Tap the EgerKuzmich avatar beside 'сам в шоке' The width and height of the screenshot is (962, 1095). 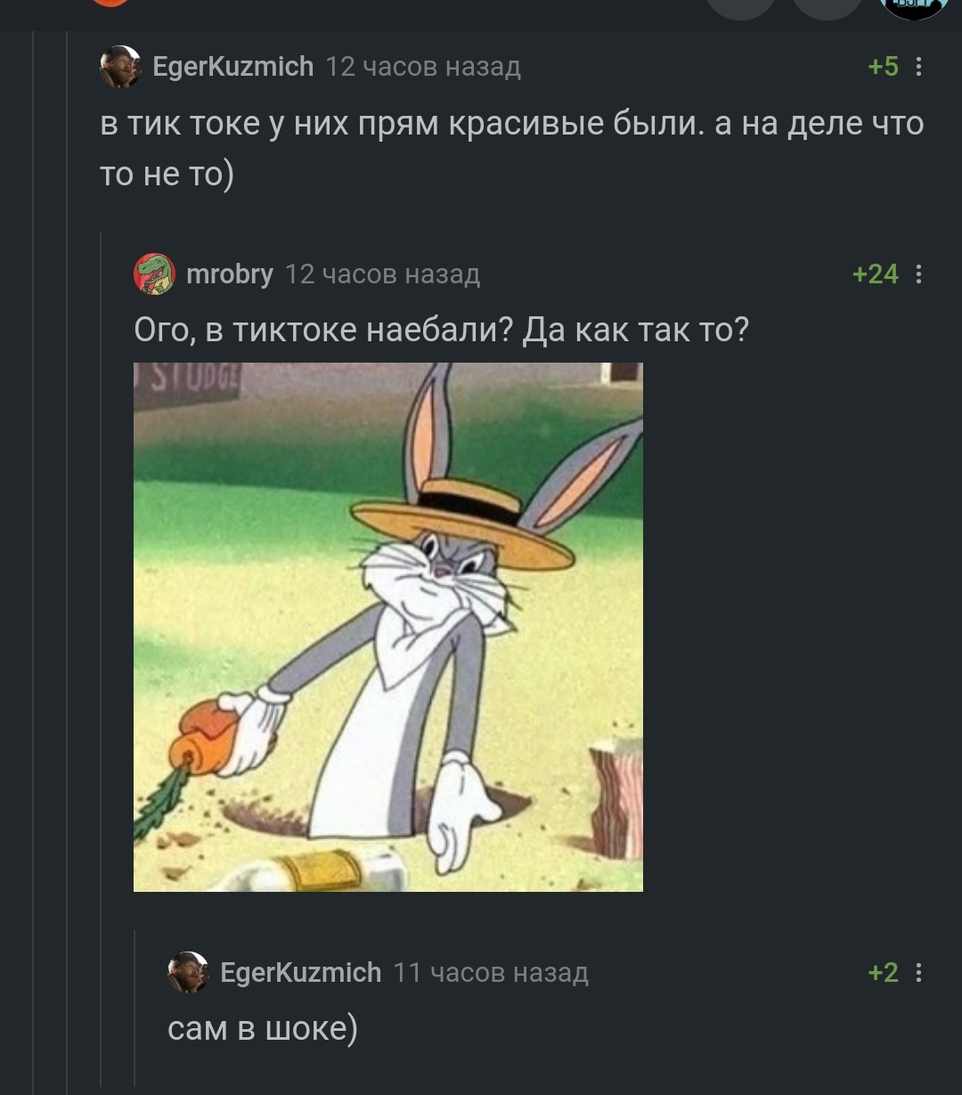pyautogui.click(x=188, y=972)
